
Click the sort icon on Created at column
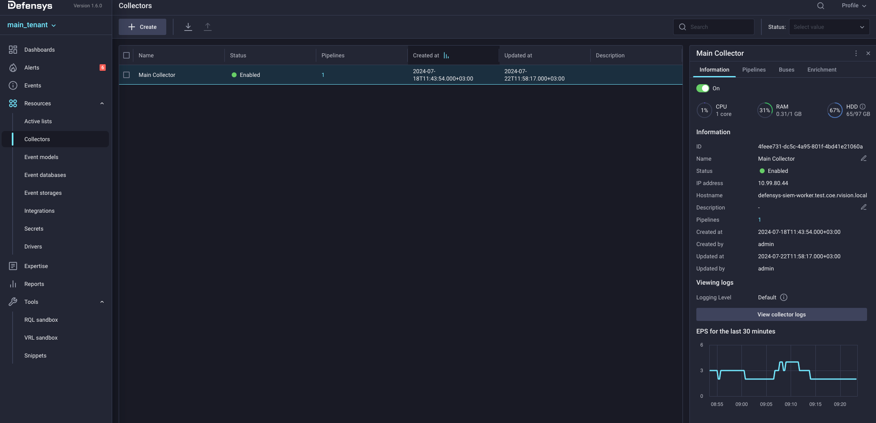pos(446,55)
